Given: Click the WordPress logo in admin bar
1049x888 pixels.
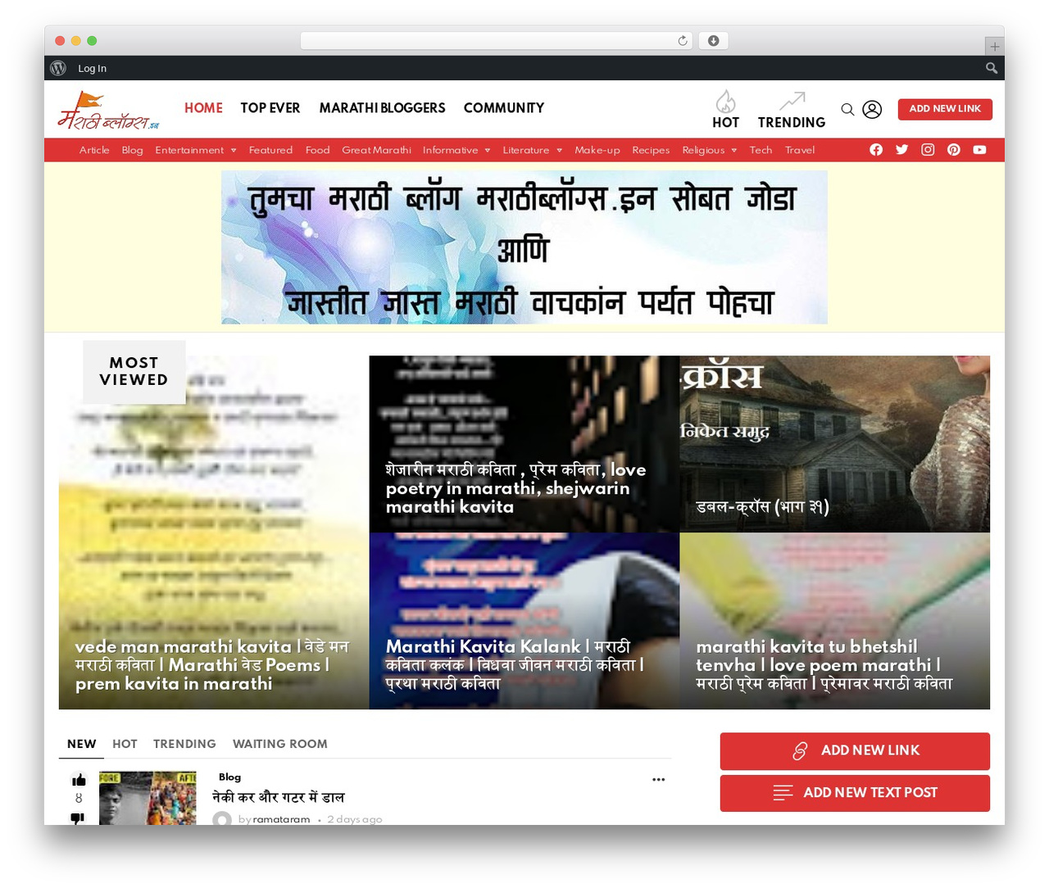Looking at the screenshot, I should click(58, 68).
